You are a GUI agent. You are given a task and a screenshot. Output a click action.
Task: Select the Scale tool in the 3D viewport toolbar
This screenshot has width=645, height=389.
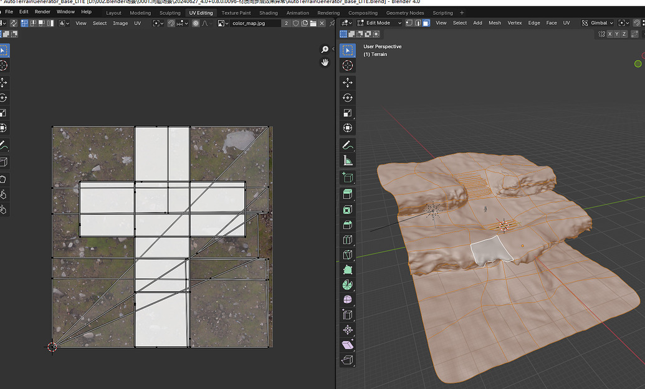click(x=348, y=113)
